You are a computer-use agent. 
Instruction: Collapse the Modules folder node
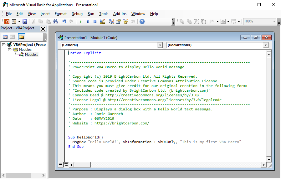pyautogui.click(x=9, y=50)
